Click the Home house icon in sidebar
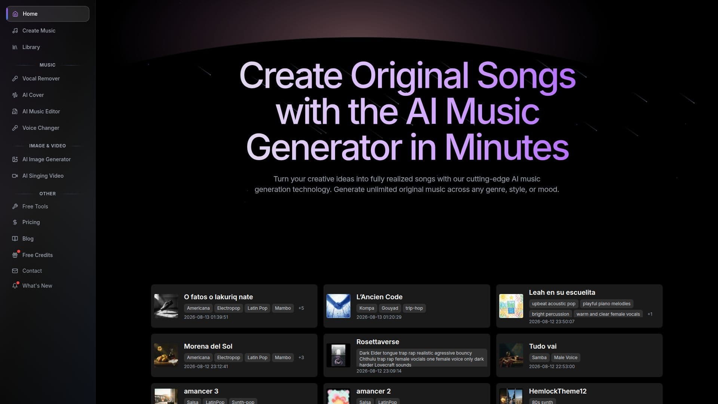Image resolution: width=718 pixels, height=404 pixels. (15, 14)
